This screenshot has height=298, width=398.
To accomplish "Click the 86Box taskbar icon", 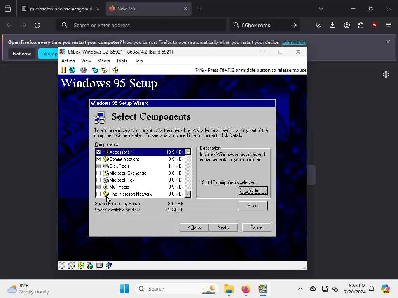I will tap(263, 289).
